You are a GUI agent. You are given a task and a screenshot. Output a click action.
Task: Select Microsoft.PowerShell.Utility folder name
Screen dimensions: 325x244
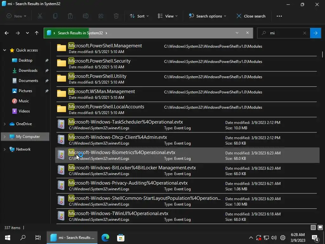coord(97,76)
